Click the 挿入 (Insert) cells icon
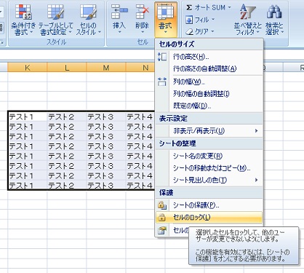Screen dimensions: 304x273 [119, 12]
